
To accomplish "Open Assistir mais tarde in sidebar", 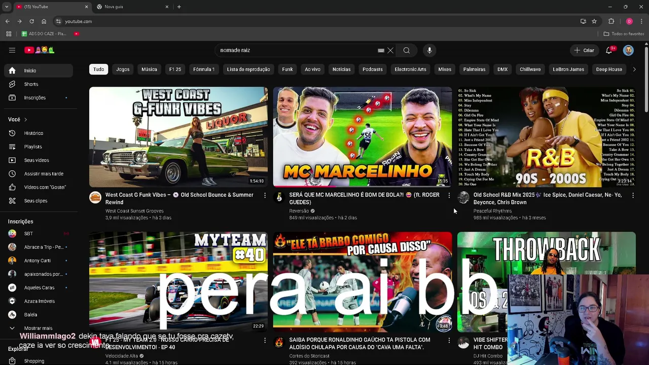I will click(x=39, y=174).
